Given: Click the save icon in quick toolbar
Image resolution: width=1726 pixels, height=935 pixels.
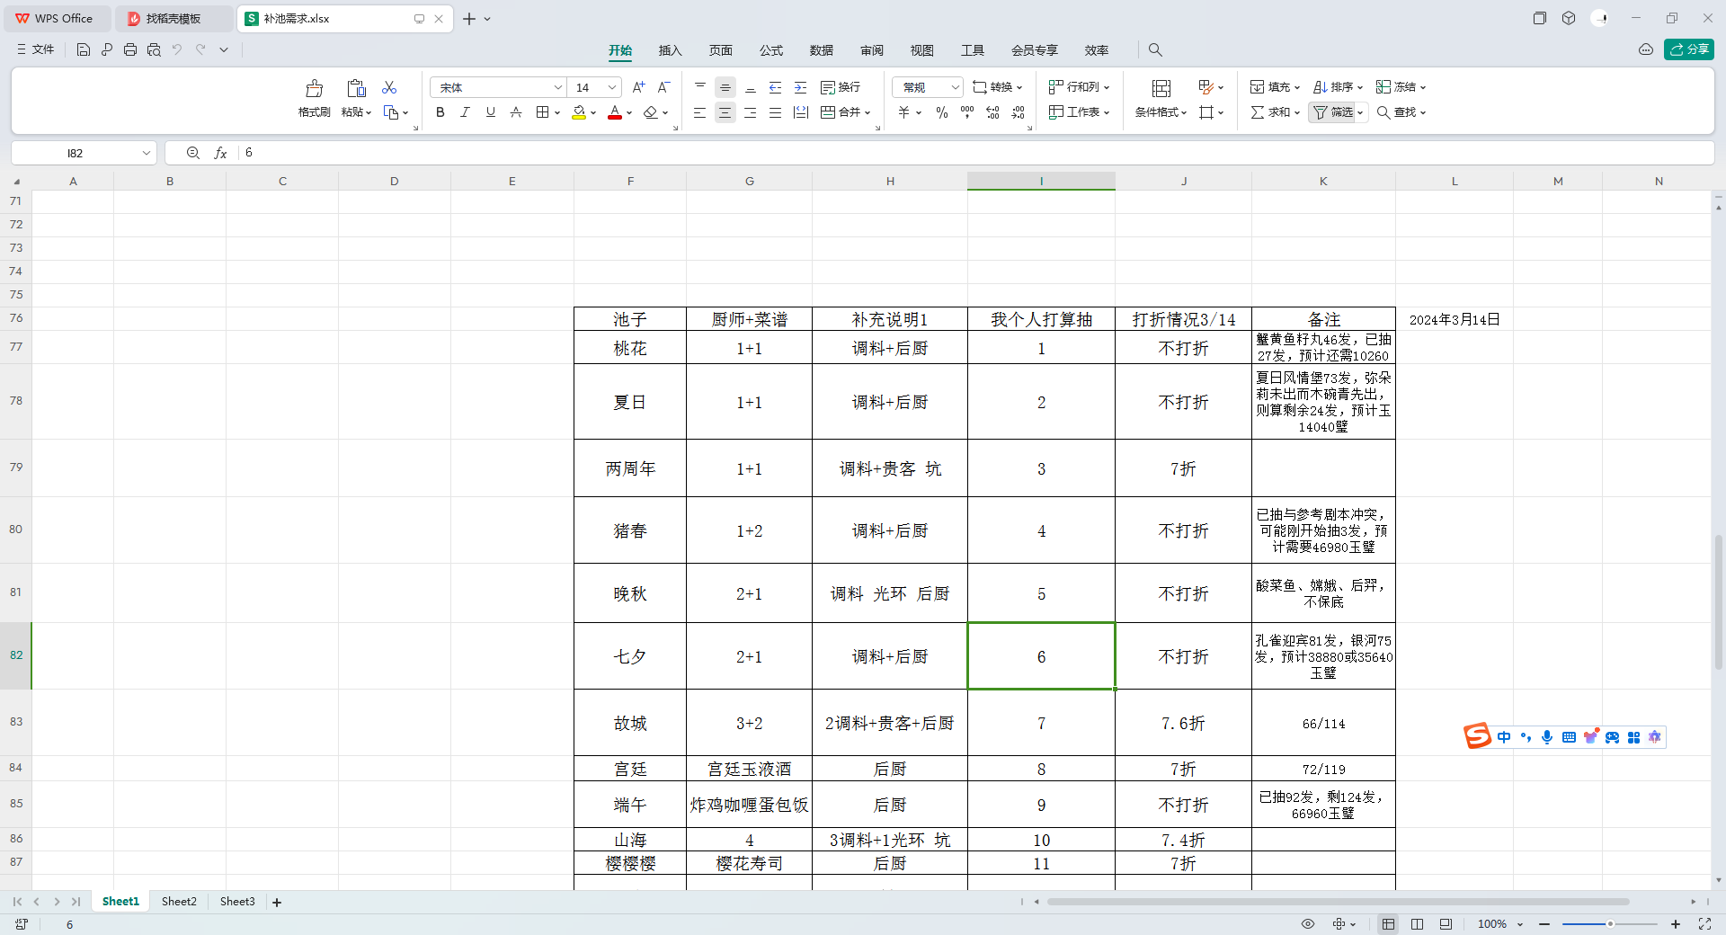Looking at the screenshot, I should point(84,49).
